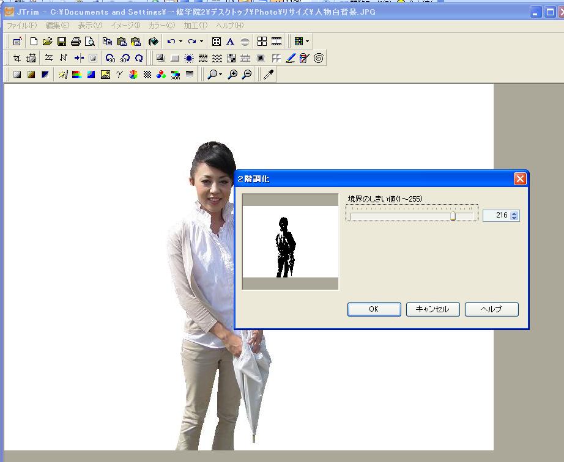Rotate image 90 degrees left icon
This screenshot has height=462, width=564.
111,58
